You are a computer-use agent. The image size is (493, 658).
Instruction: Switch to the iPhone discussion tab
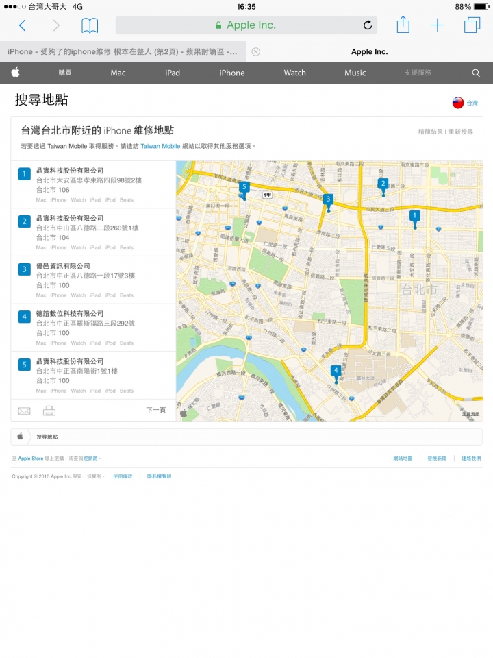click(123, 51)
